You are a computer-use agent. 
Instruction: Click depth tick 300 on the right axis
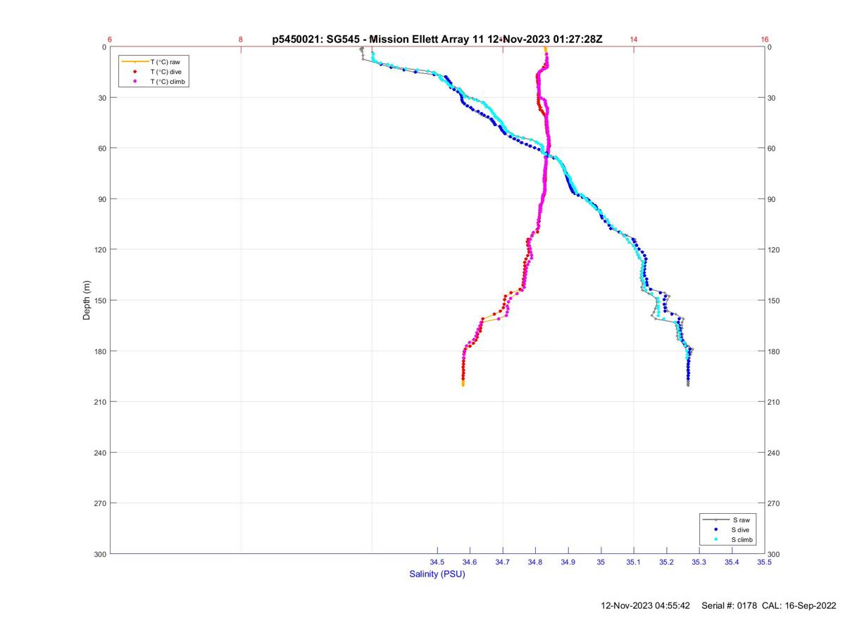pyautogui.click(x=775, y=554)
